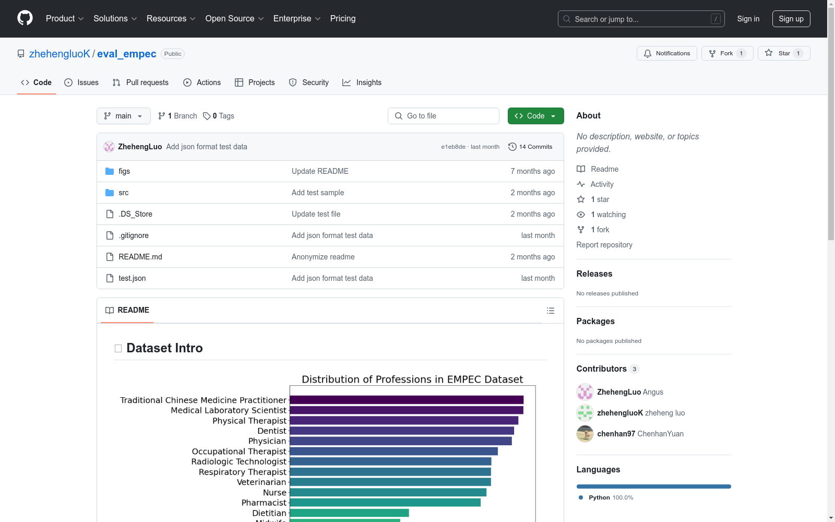Open zhehengluoK contributor avatar
This screenshot has height=522, width=835.
pos(585,413)
